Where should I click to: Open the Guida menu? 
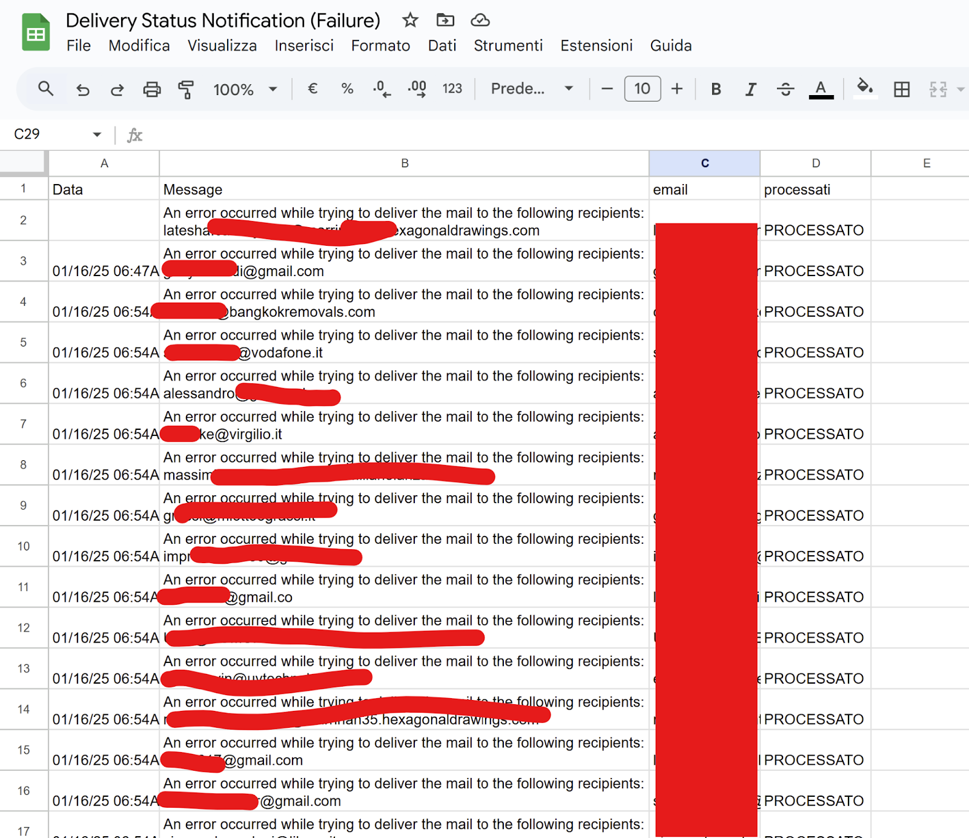tap(671, 45)
